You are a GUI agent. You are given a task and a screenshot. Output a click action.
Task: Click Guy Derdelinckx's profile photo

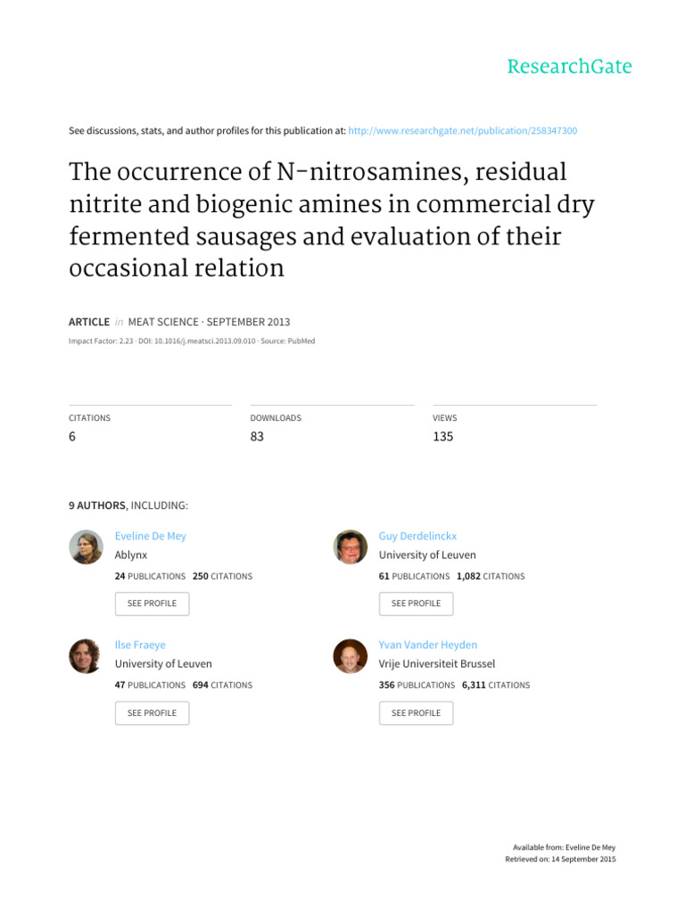pyautogui.click(x=351, y=547)
